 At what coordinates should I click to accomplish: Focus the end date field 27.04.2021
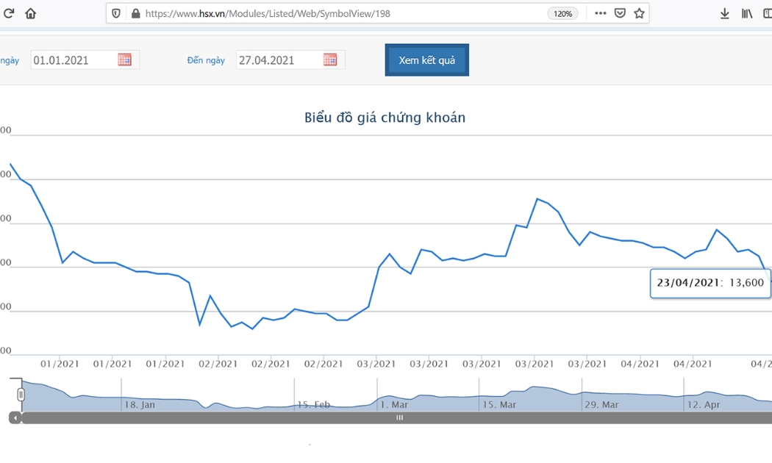point(290,60)
